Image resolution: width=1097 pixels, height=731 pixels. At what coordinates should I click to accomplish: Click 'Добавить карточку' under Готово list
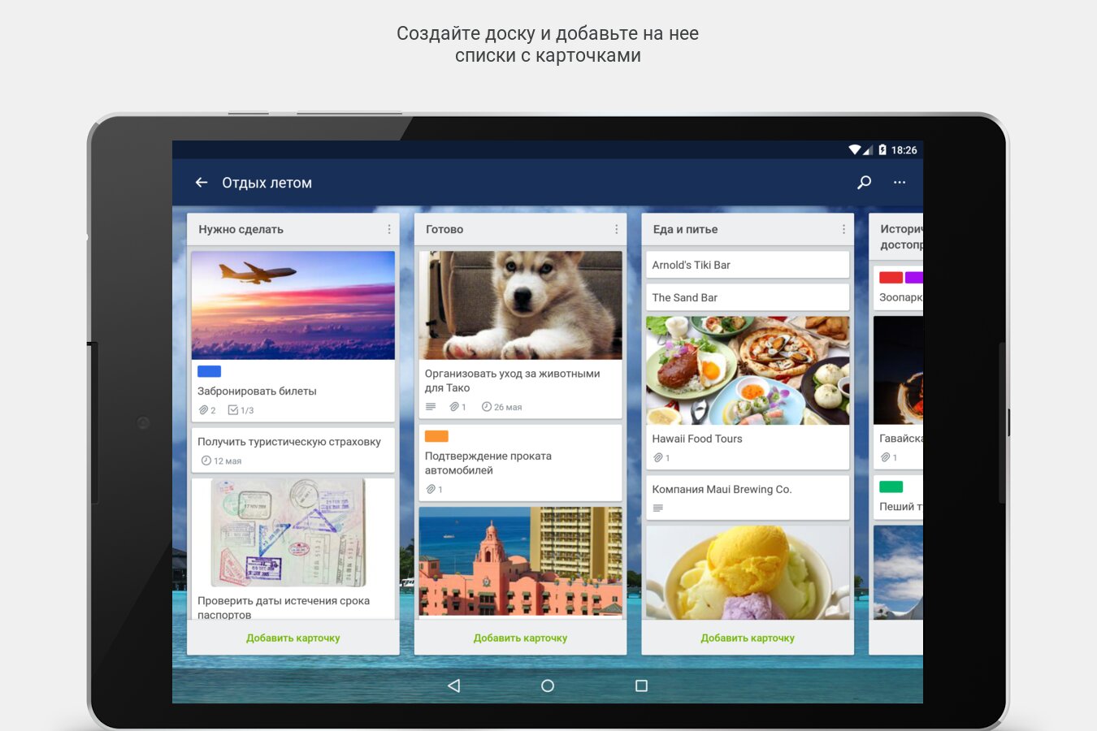pyautogui.click(x=520, y=638)
